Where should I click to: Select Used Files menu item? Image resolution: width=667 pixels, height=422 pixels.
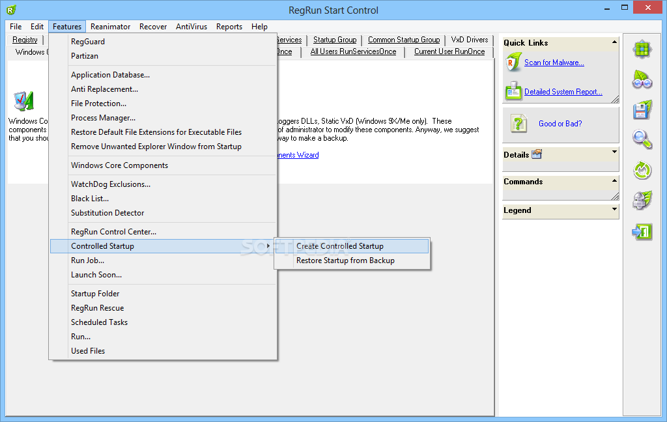pos(163,350)
